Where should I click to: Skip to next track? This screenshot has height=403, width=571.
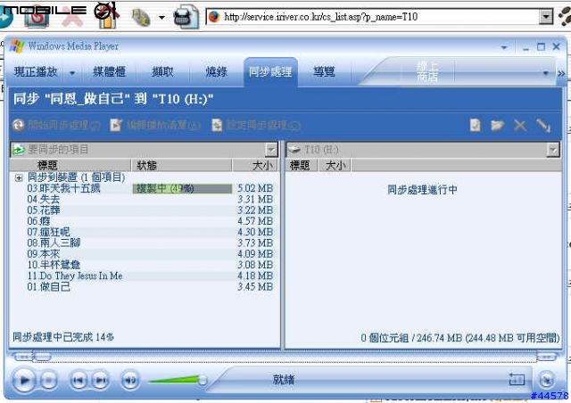[x=101, y=381]
